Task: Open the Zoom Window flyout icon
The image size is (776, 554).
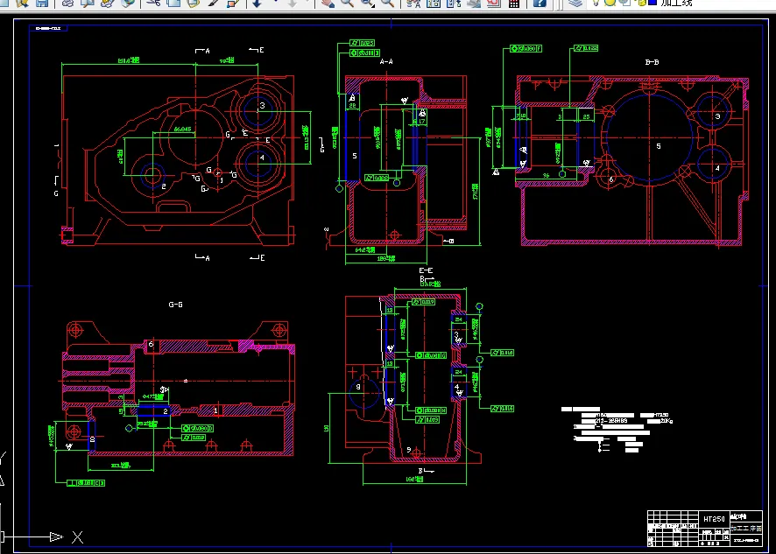Action: [368, 3]
